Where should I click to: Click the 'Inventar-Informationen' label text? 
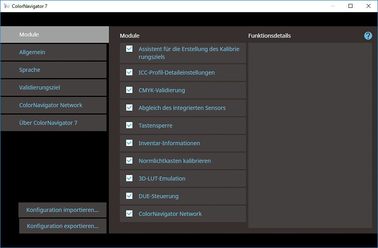click(169, 143)
